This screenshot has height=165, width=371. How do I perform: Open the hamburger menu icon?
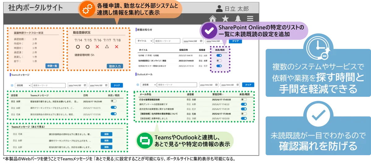coord(250,18)
